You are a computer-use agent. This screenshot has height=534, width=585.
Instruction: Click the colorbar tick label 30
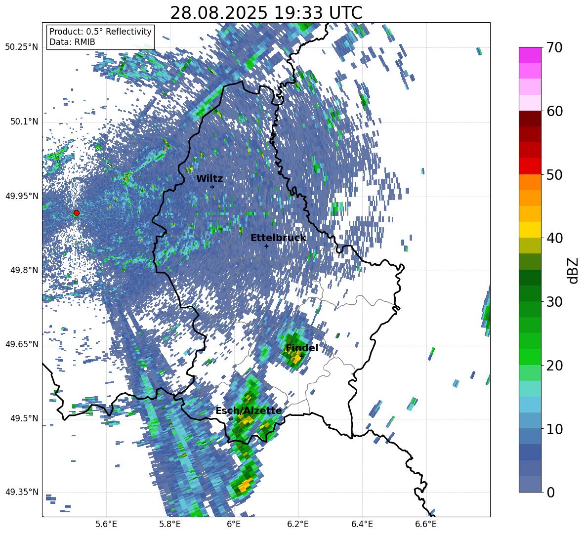554,302
